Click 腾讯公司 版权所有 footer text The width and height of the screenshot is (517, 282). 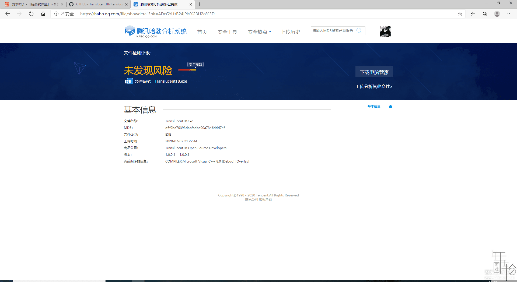[x=258, y=200]
